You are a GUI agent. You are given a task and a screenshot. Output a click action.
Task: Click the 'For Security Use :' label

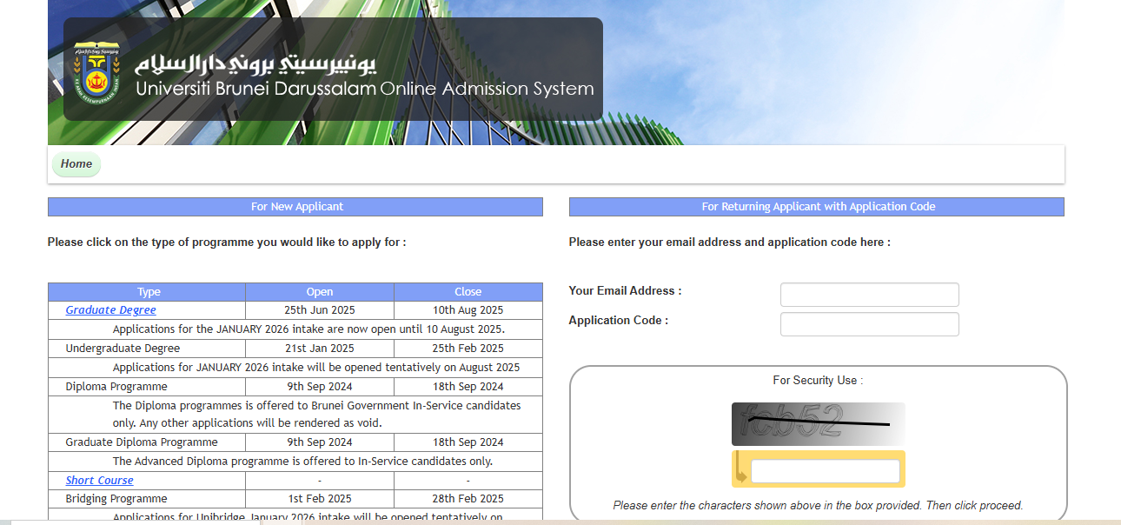pyautogui.click(x=818, y=381)
